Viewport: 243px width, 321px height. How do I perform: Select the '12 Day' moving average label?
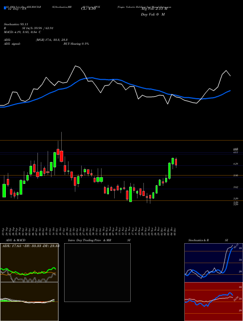click(x=17, y=9)
